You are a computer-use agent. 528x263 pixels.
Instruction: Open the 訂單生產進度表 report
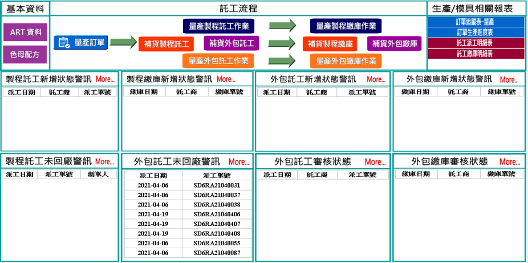[475, 32]
